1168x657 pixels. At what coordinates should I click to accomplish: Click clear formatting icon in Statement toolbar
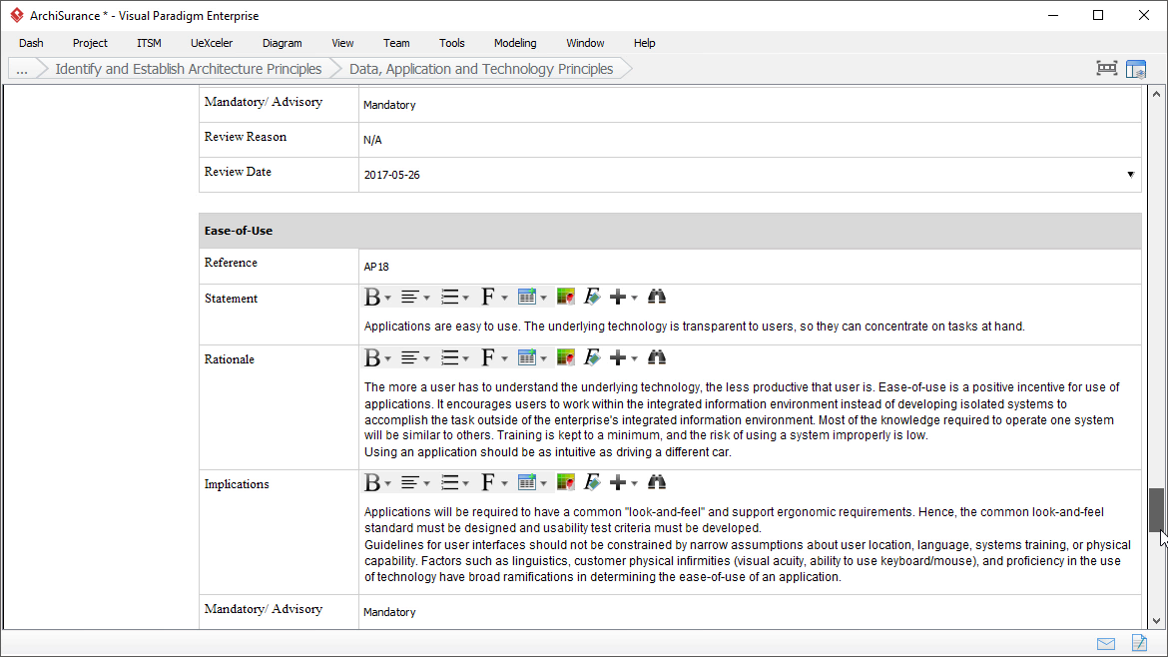[592, 298]
